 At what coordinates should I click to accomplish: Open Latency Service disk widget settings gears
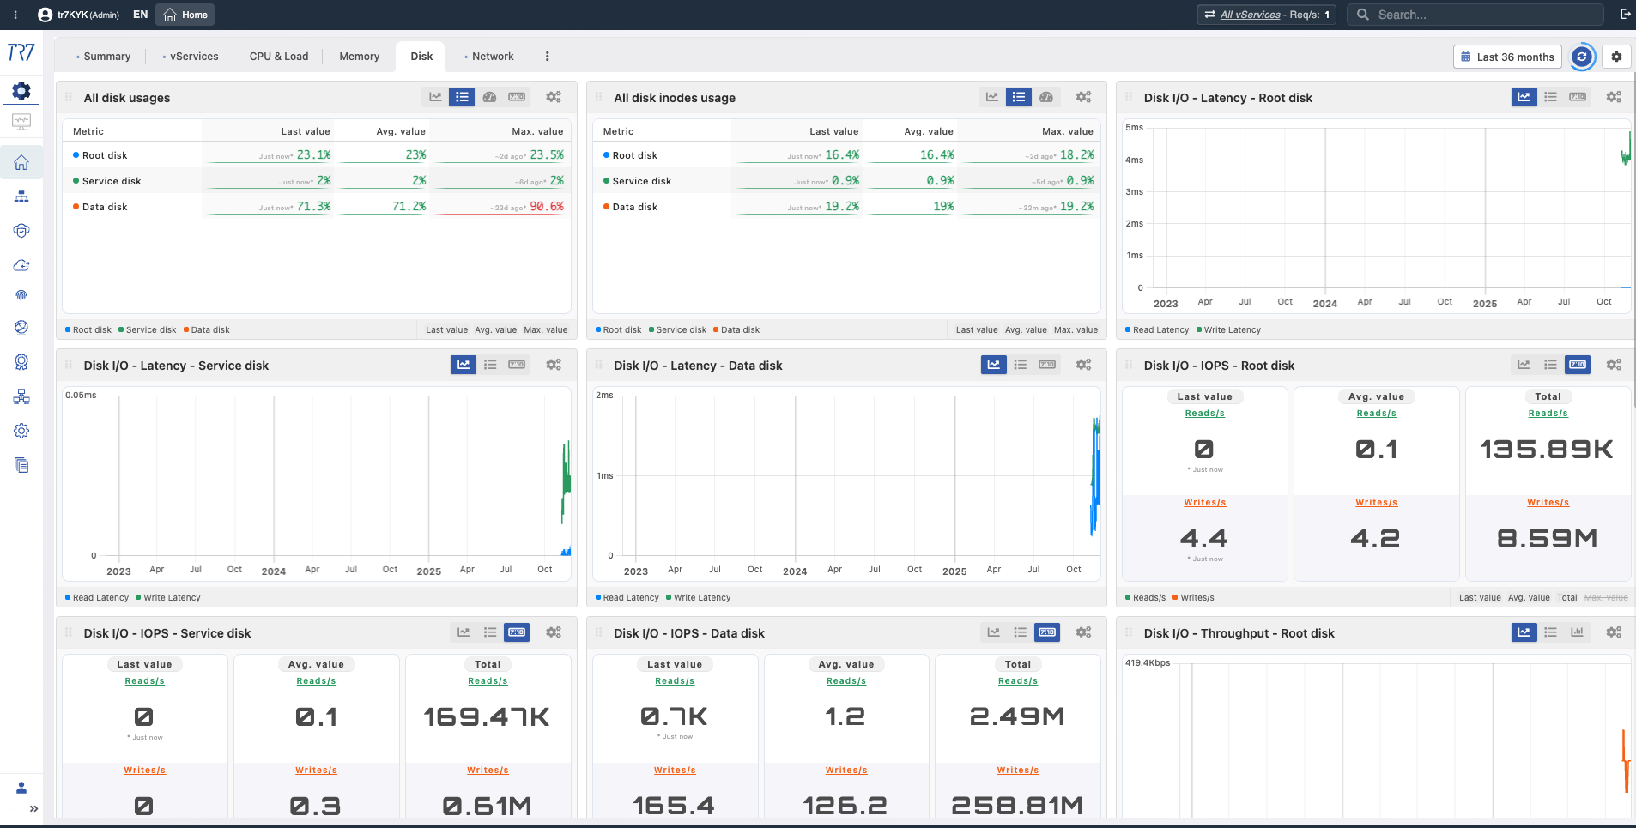554,365
